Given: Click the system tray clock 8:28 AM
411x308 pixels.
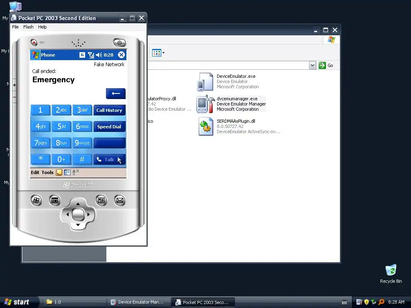Looking at the screenshot, I should (x=396, y=302).
